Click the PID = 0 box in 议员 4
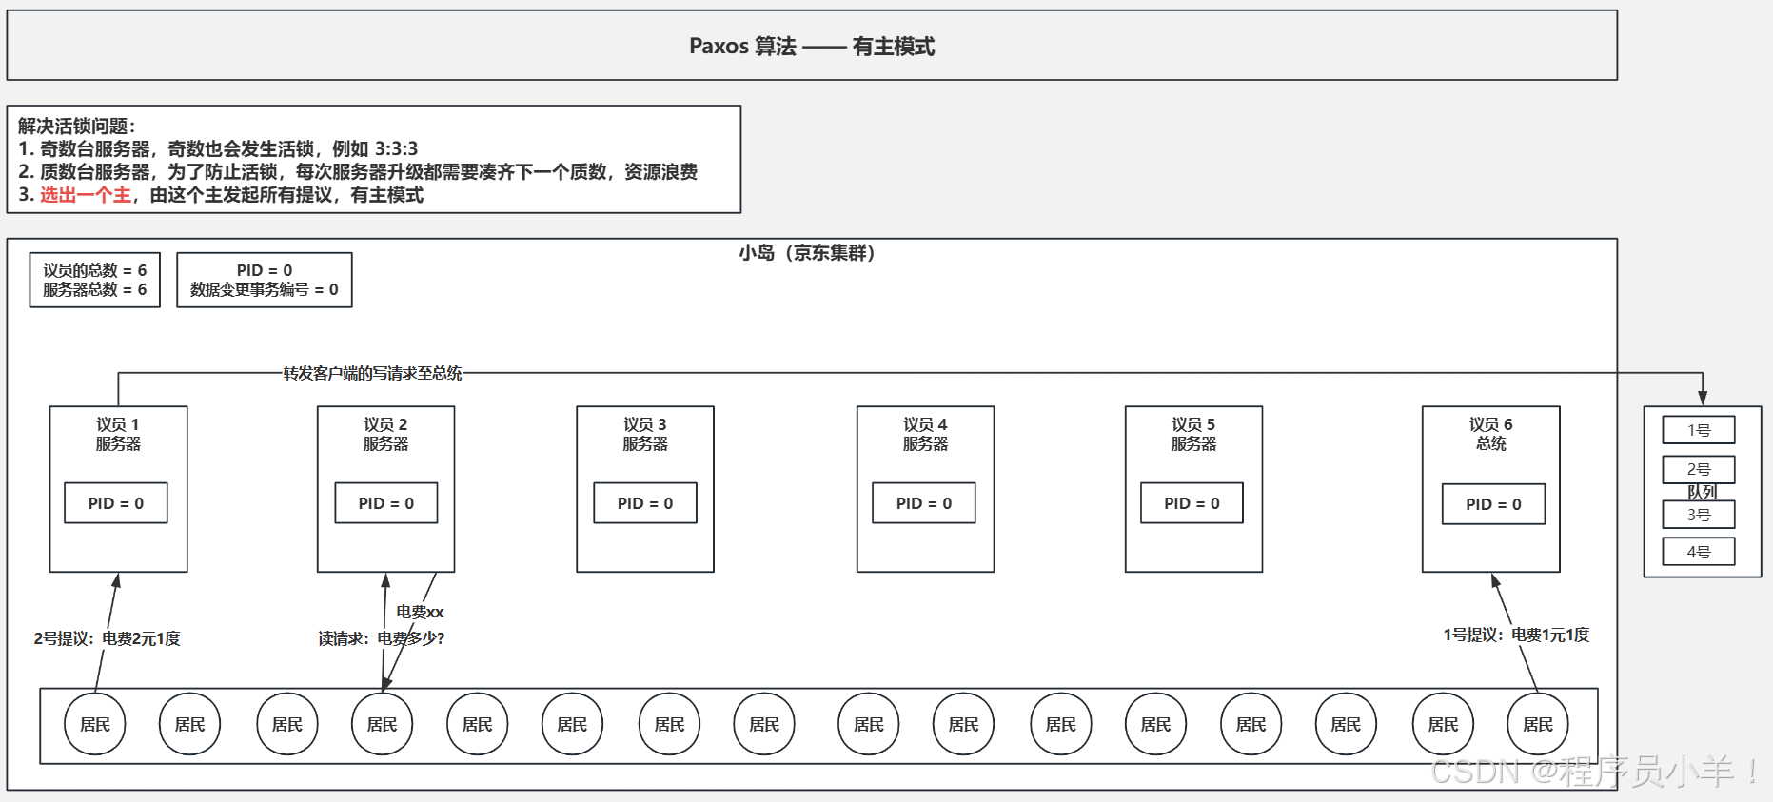 [x=924, y=503]
